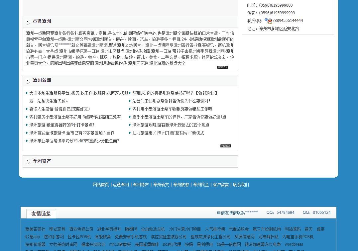
Task: Select the 友情链接 tab
Action: (x=41, y=213)
